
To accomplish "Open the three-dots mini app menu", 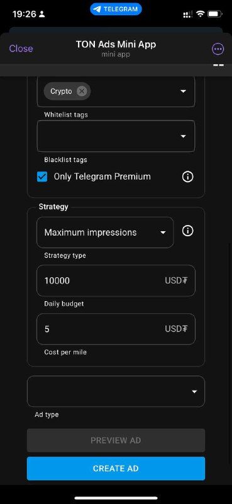I will (x=218, y=49).
